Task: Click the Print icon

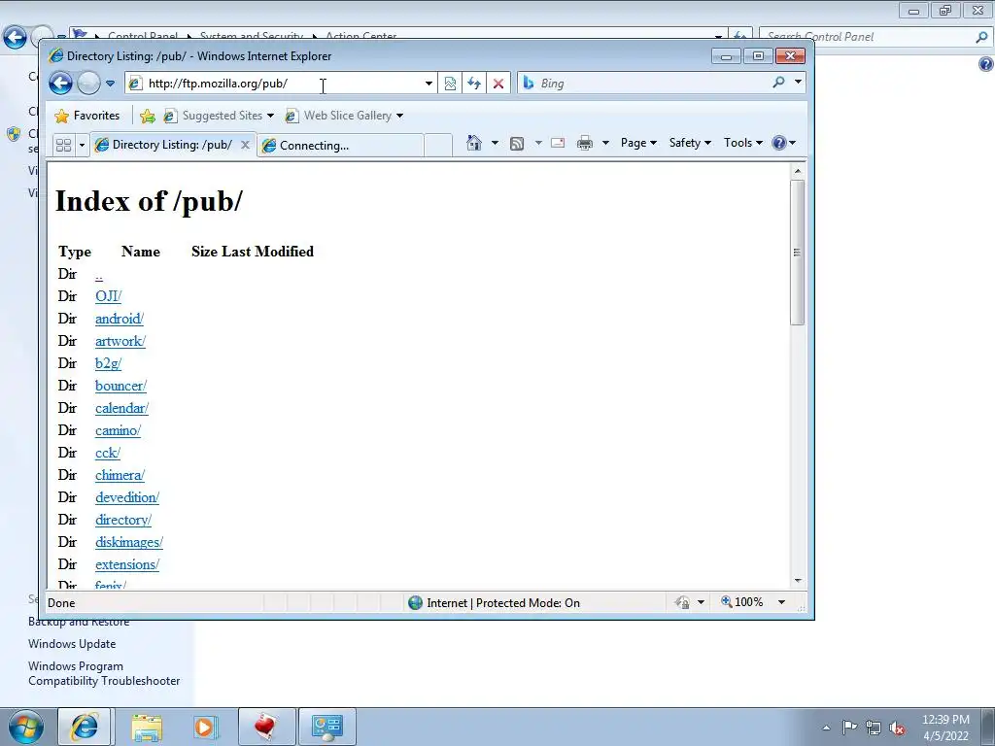Action: click(584, 144)
